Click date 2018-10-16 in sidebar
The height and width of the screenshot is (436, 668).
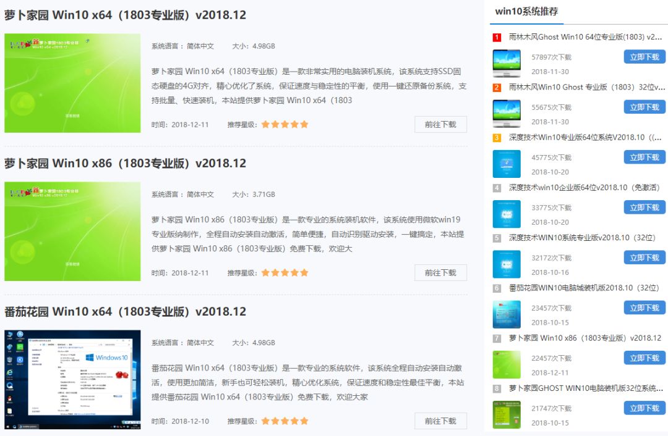click(550, 272)
